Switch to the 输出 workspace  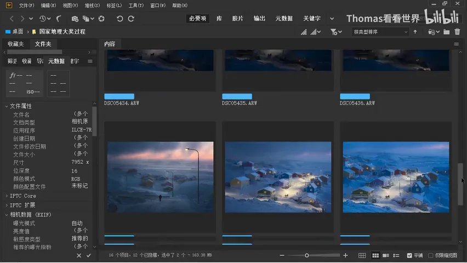[259, 19]
